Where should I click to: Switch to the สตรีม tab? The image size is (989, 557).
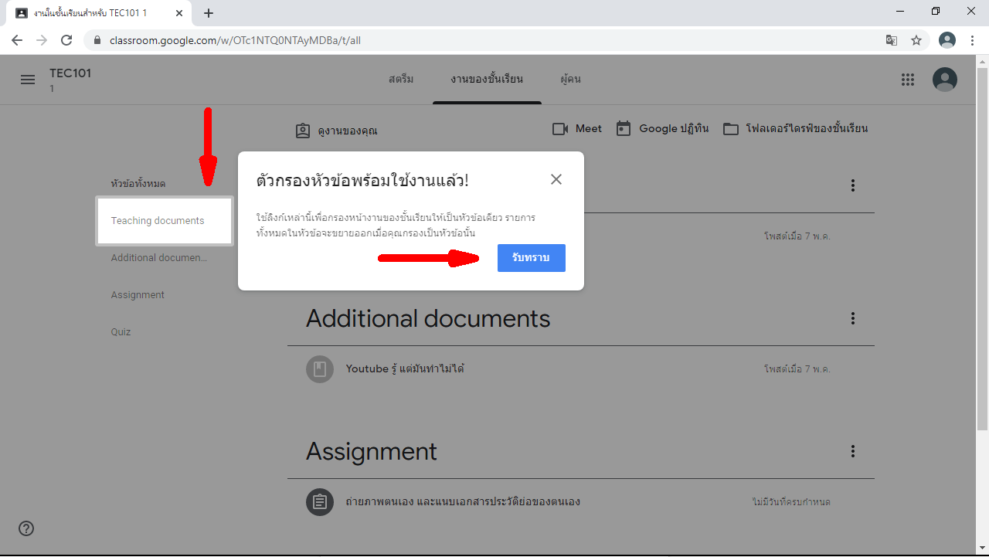[x=401, y=80]
